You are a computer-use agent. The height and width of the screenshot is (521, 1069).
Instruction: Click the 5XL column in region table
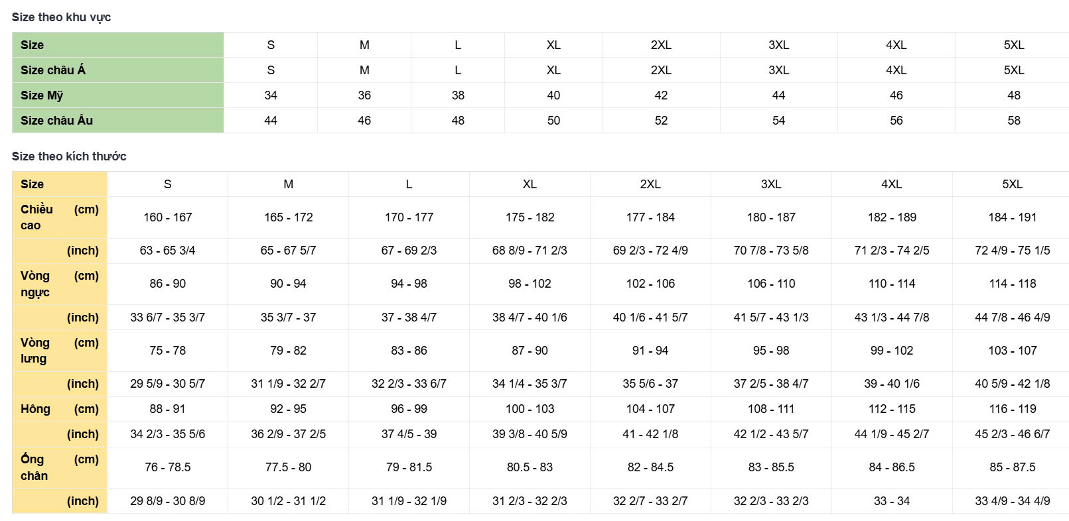tap(1013, 45)
